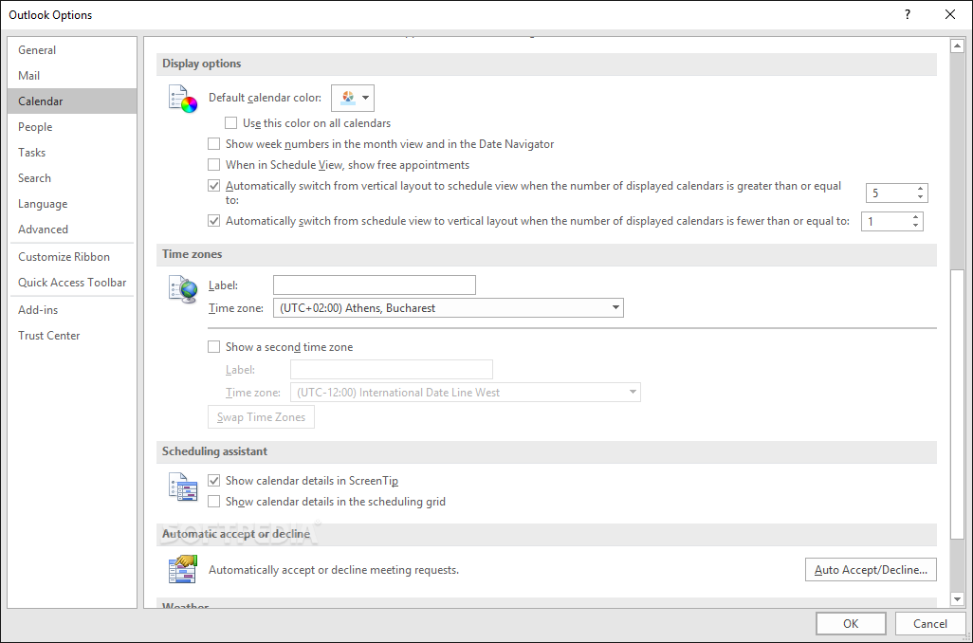
Task: Open the Advanced options category
Action: [x=72, y=229]
